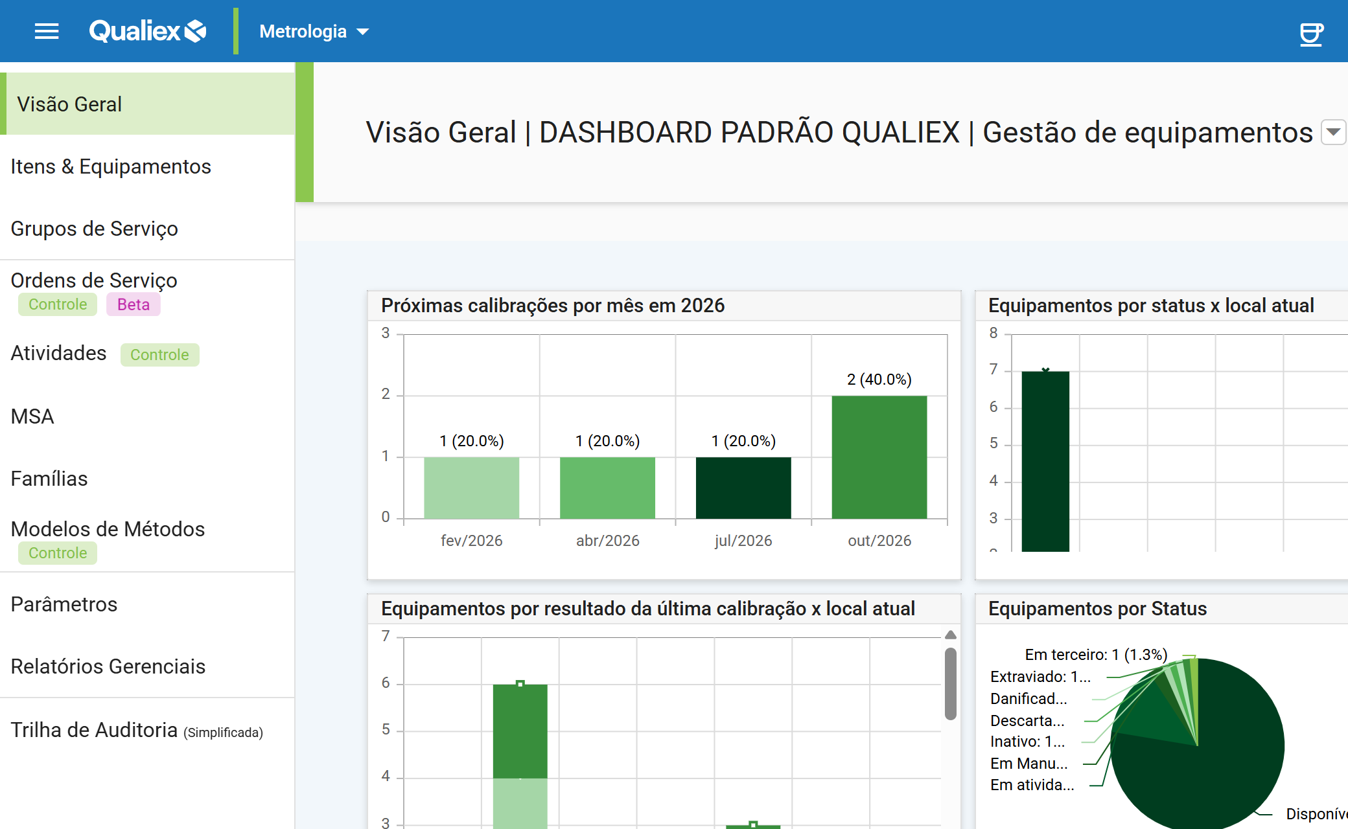The image size is (1348, 829).
Task: Click the fev/2026 bar in calibrations chart
Action: 471,488
